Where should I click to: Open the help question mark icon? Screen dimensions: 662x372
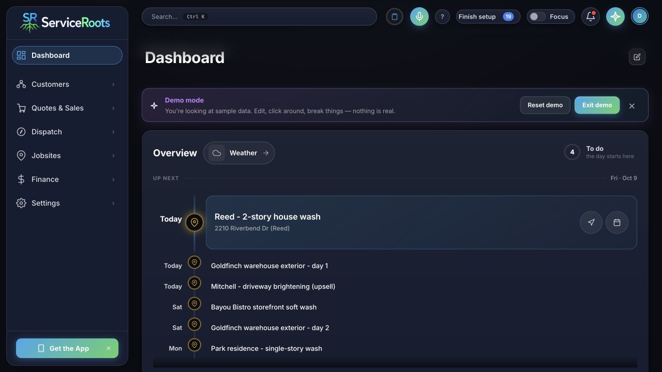tap(442, 17)
